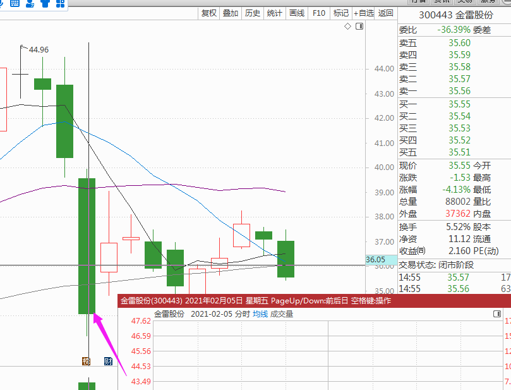Open F10 company info
Screen dimensions: 511x390
pyautogui.click(x=319, y=13)
